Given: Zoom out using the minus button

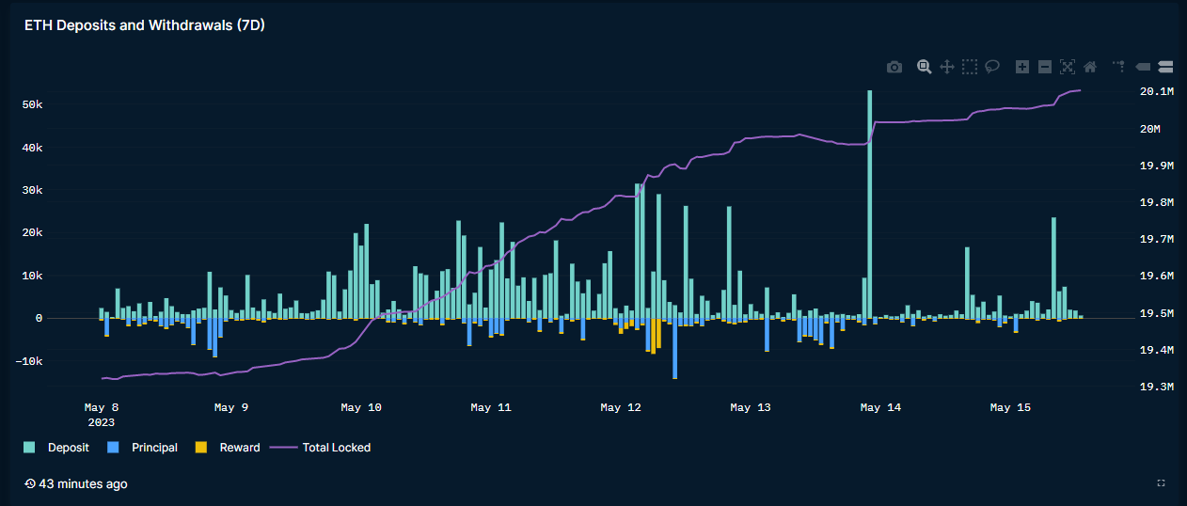Looking at the screenshot, I should [1045, 67].
